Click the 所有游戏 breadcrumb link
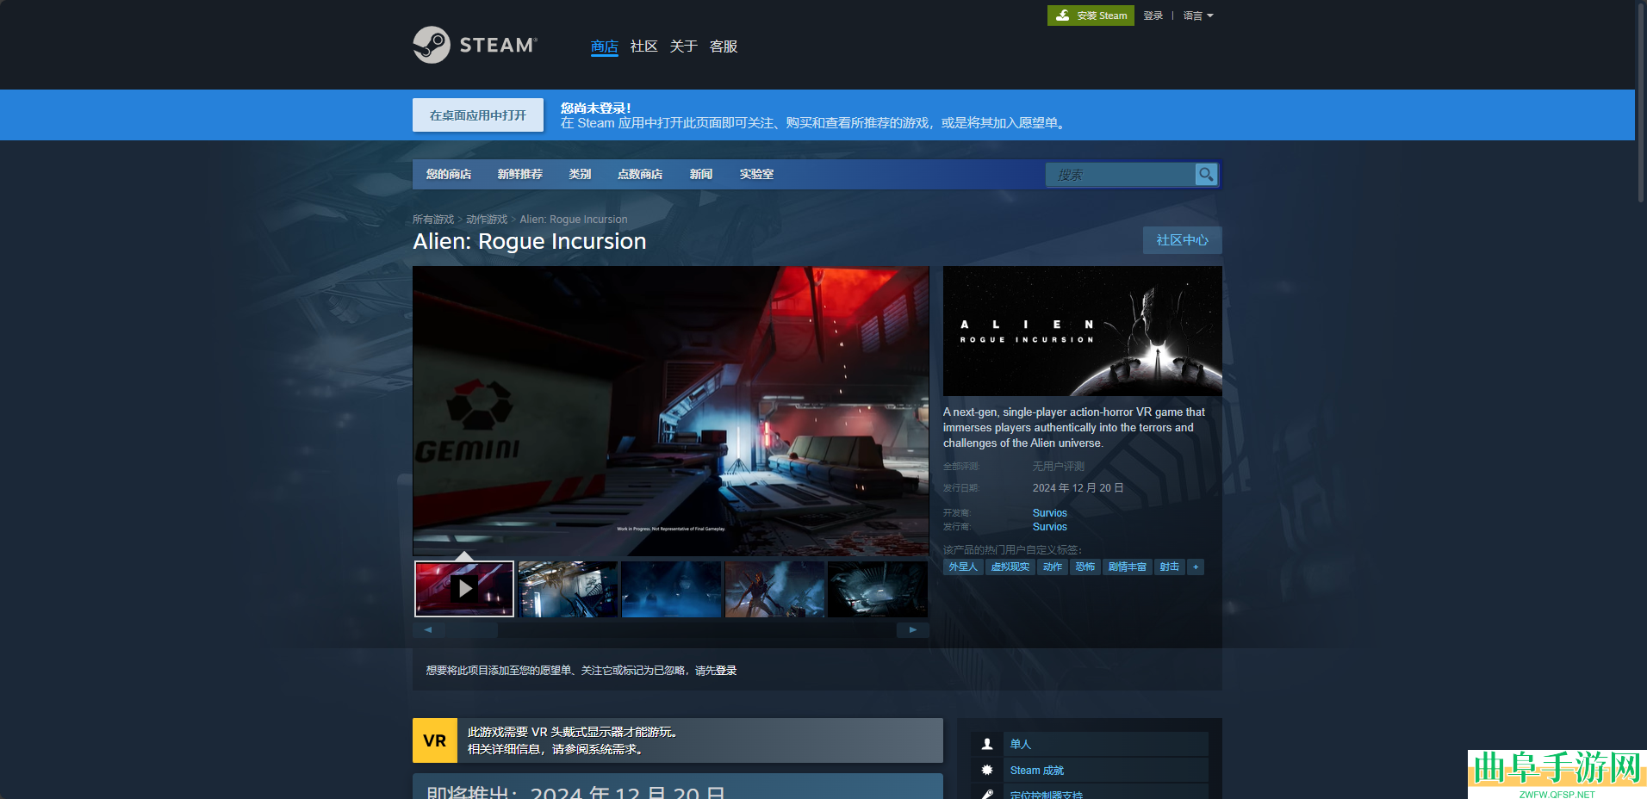 click(x=433, y=220)
